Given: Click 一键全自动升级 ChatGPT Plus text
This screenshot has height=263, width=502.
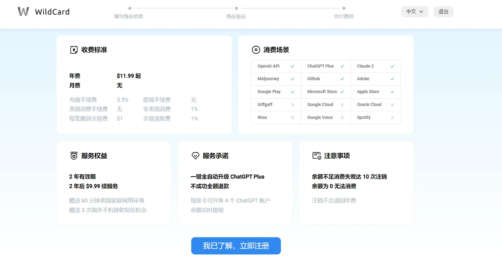Looking at the screenshot, I should point(227,177).
